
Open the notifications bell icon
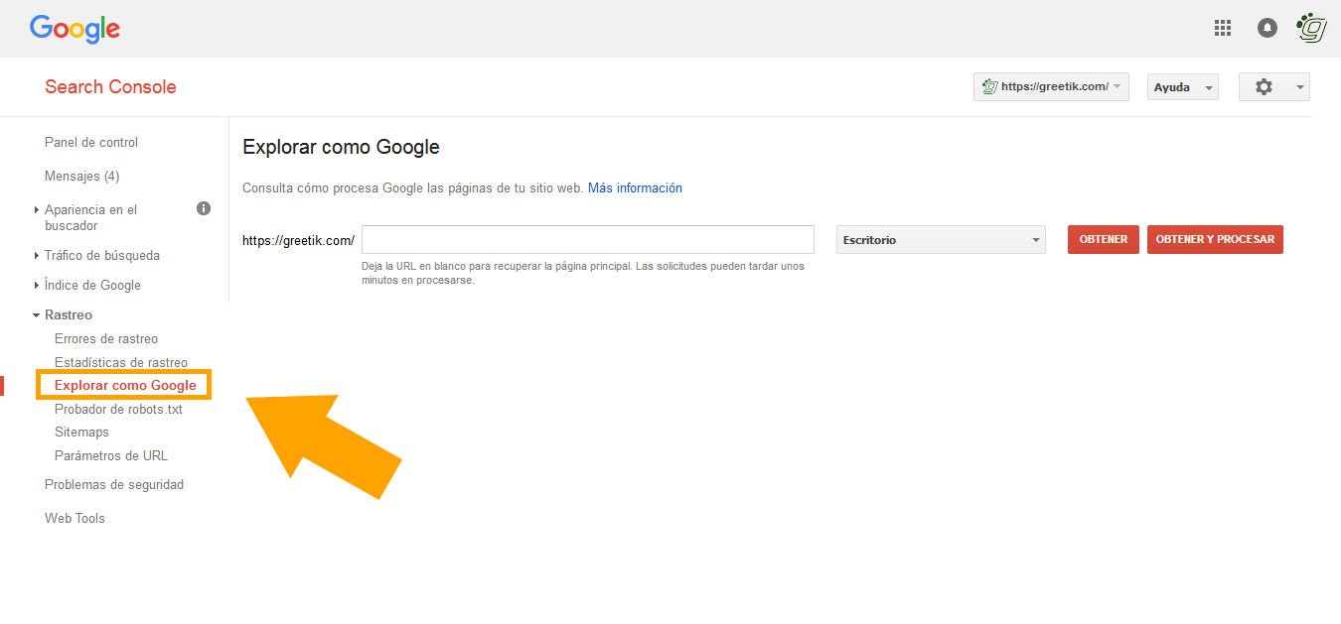(x=1267, y=28)
